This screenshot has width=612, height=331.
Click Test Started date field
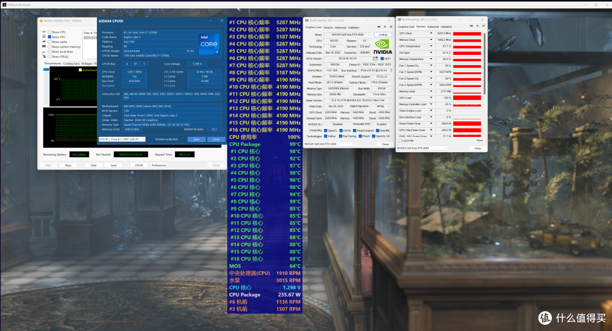131,154
